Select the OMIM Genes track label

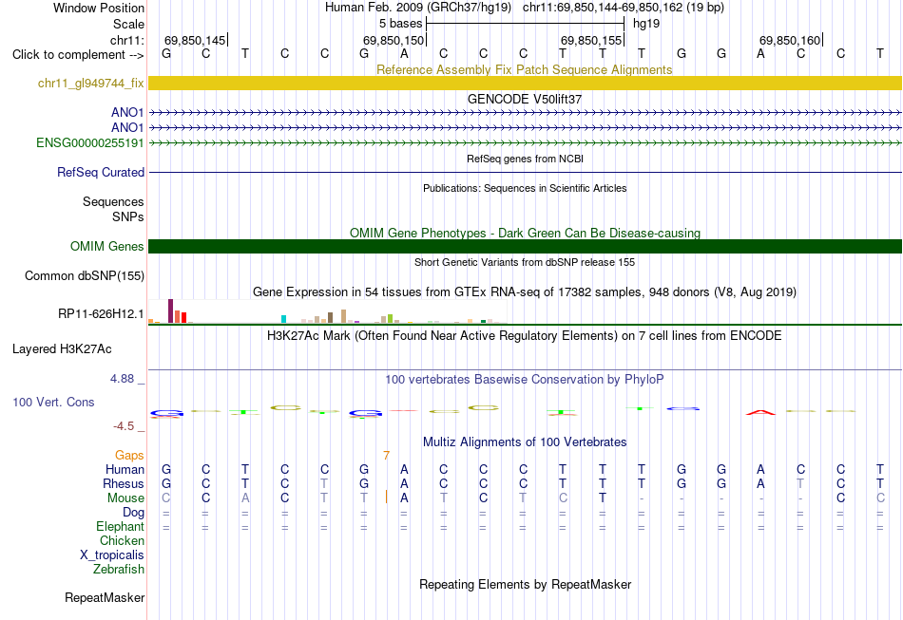click(106, 246)
